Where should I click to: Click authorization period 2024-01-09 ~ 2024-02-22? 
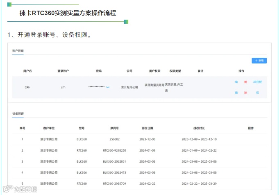tap(199, 150)
